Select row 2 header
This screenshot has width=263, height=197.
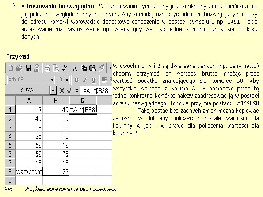coord(10,119)
